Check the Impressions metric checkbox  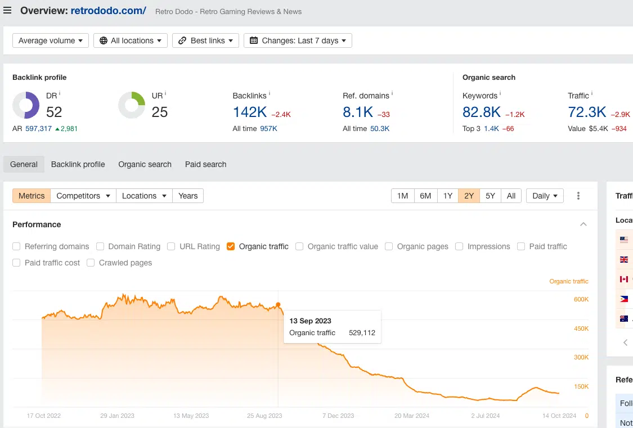(x=459, y=246)
